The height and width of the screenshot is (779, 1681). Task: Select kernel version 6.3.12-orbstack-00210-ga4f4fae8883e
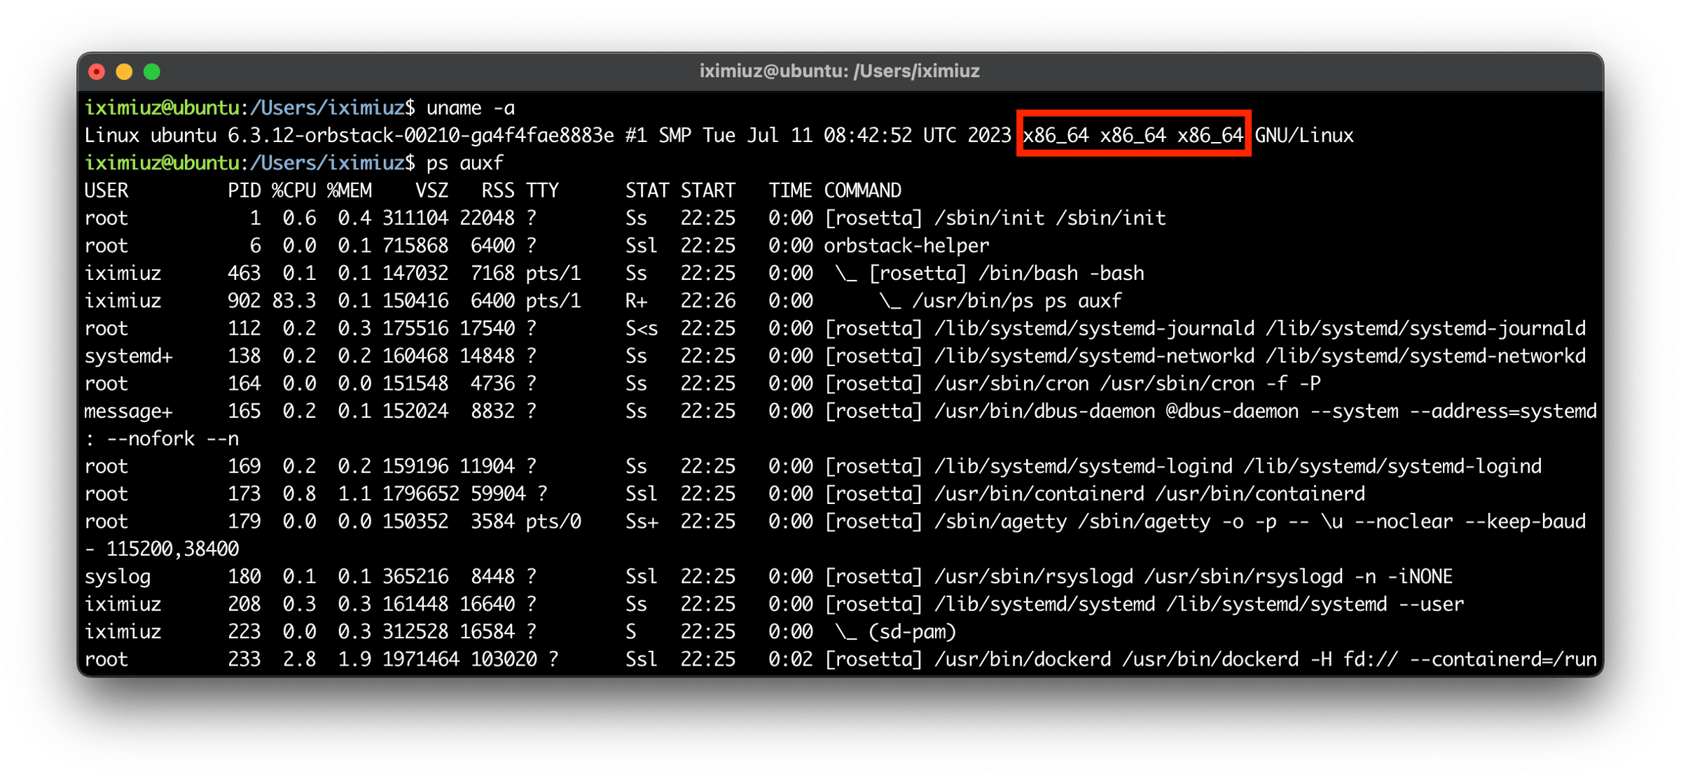click(x=420, y=135)
